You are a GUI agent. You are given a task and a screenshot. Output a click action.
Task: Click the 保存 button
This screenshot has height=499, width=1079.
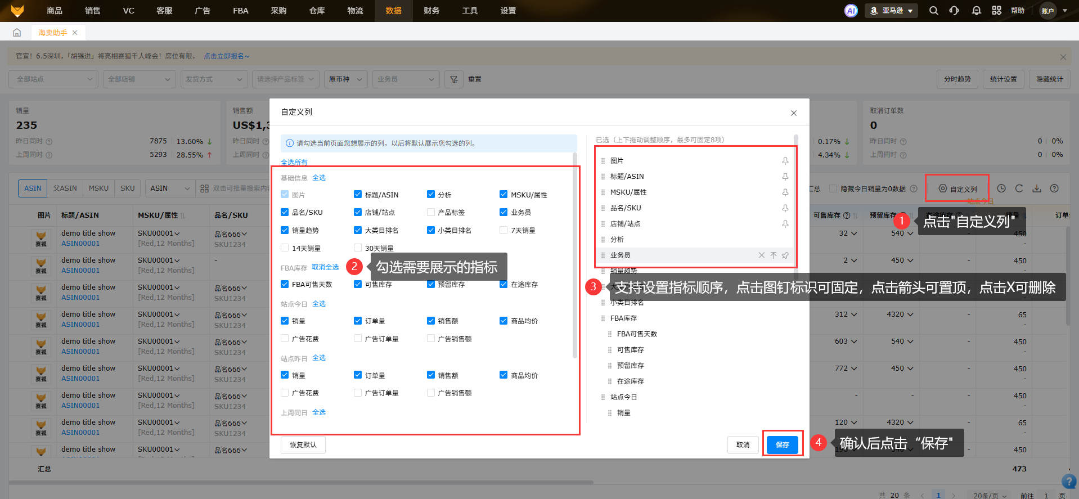click(x=782, y=444)
